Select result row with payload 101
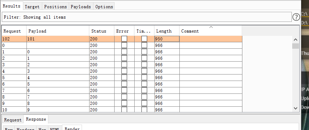 (x=122, y=39)
